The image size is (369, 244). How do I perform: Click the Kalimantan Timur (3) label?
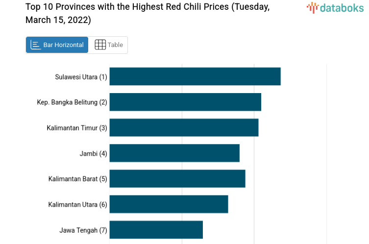(x=77, y=128)
